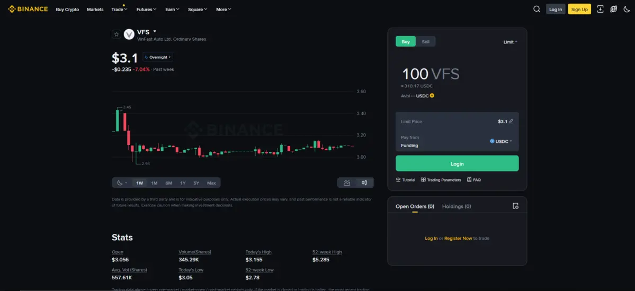Viewport: 635px width, 291px height.
Task: Select the 6M time range
Action: [x=168, y=183]
